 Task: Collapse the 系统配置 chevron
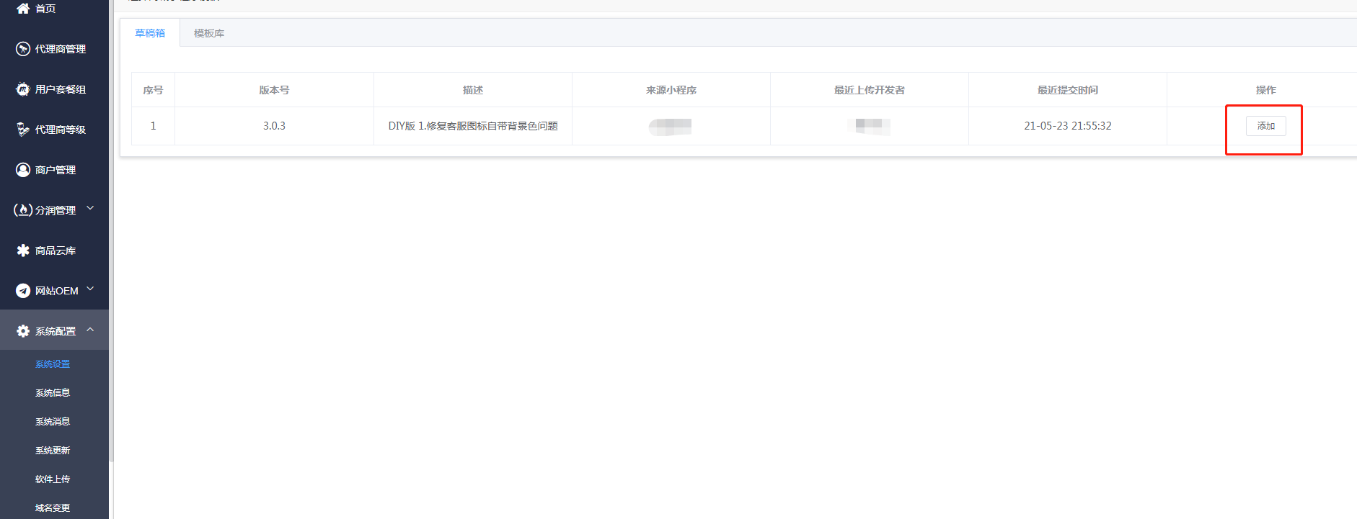pos(90,330)
